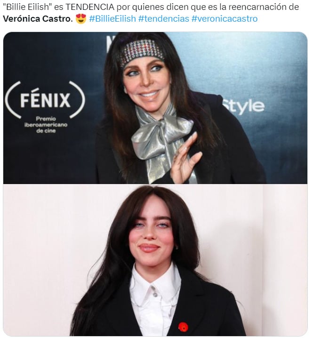The height and width of the screenshot is (338, 313).
Task: Follow the #veronicacastro hashtag link
Action: 225,19
